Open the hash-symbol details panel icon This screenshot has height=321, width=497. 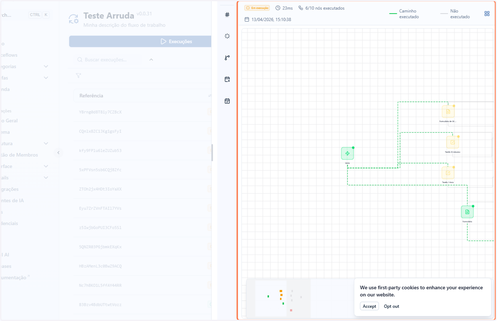point(227,15)
